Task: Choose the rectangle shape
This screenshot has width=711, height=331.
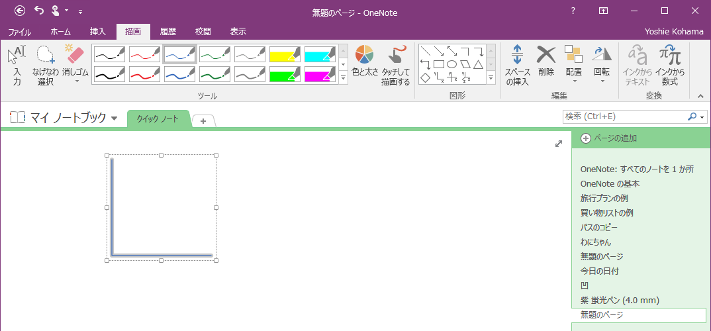Action: click(438, 64)
